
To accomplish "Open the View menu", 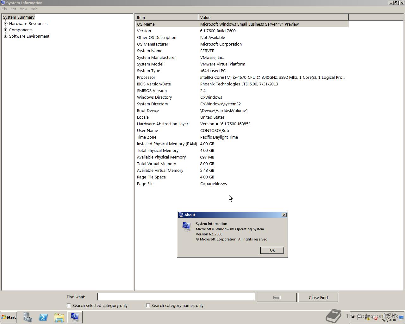I will pos(23,9).
